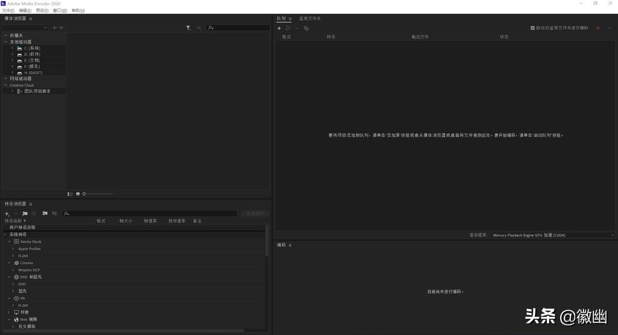Click the preset browser search field
Screen dimensions: 618x335
click(150, 214)
